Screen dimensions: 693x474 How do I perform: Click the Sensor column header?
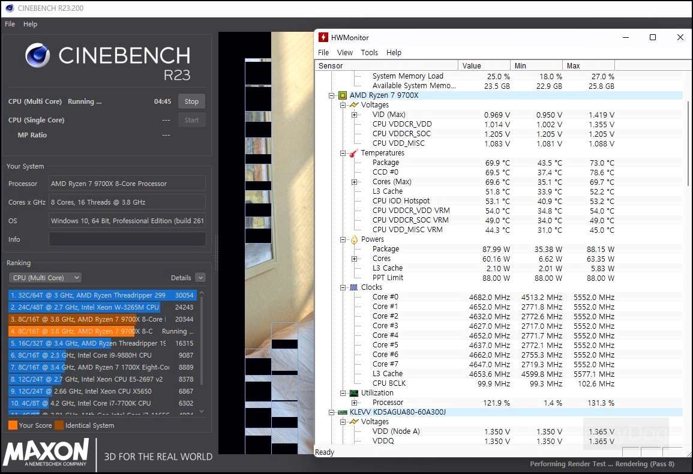pyautogui.click(x=386, y=65)
